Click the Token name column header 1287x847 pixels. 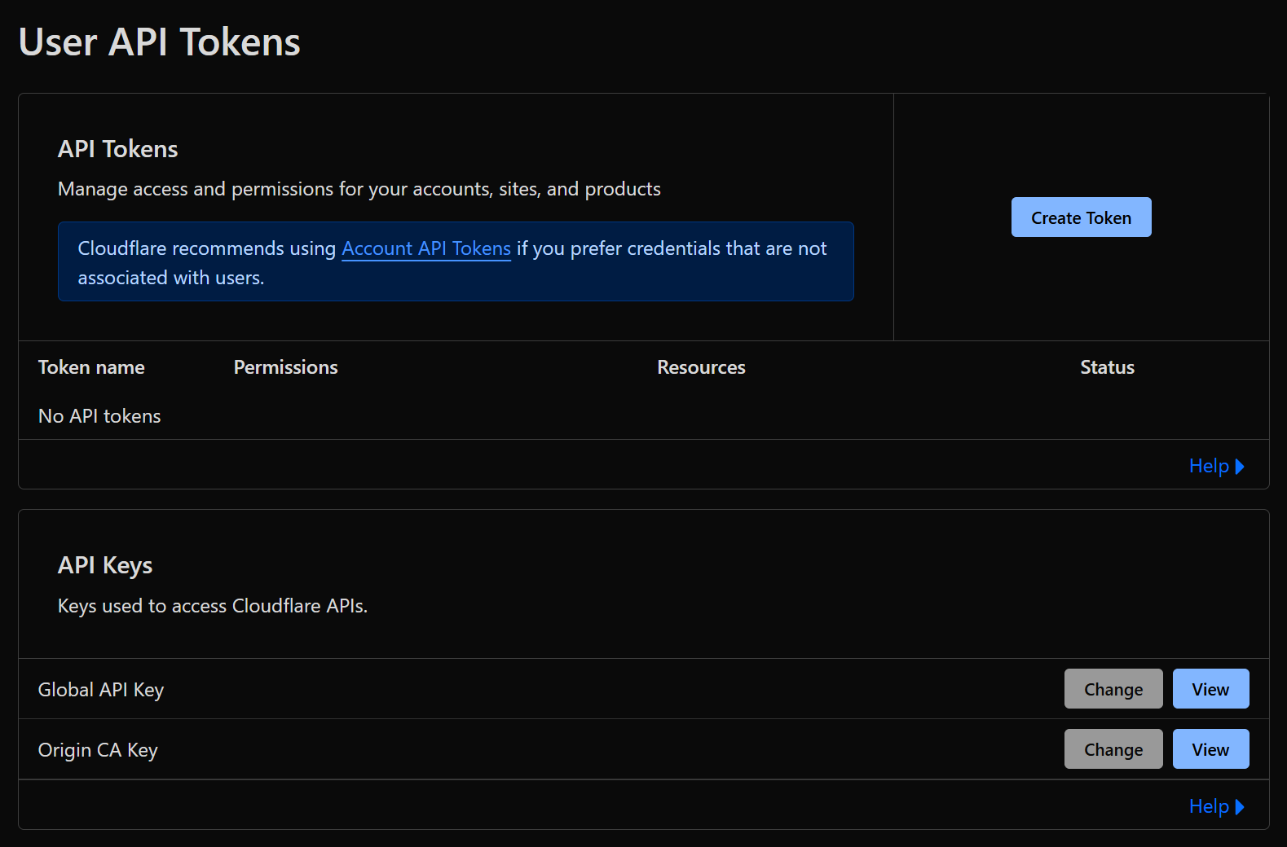coord(91,367)
